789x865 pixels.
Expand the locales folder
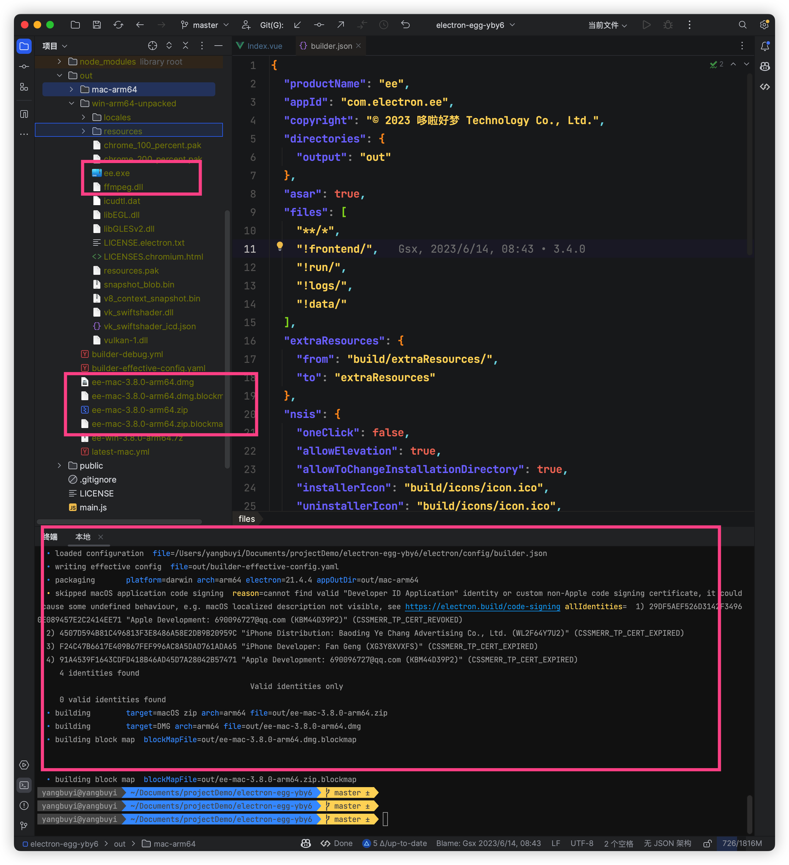[83, 117]
